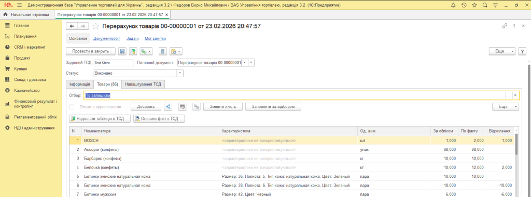Click Провести и закрыть button

tap(90, 51)
